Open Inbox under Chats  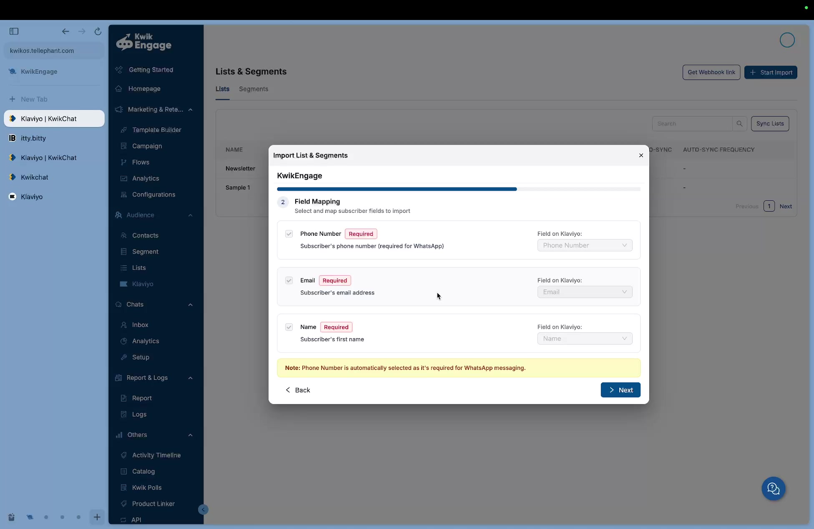point(140,325)
